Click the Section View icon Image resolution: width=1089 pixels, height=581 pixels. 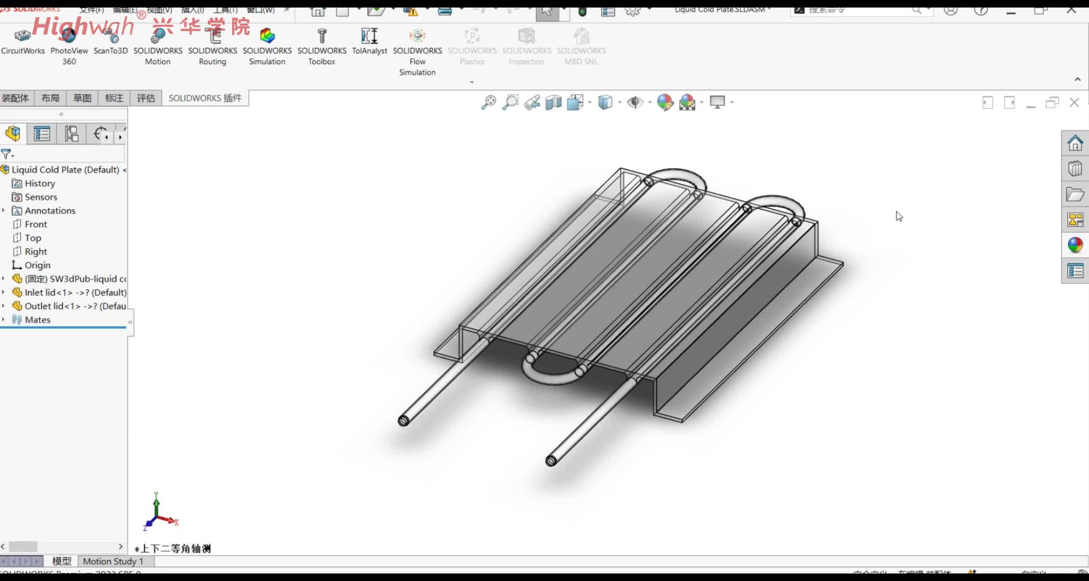pos(553,102)
